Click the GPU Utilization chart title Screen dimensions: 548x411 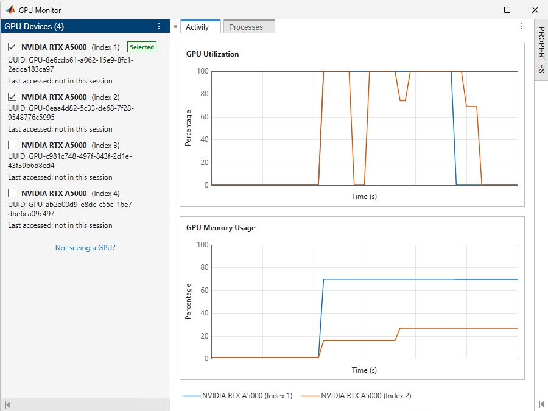click(213, 54)
